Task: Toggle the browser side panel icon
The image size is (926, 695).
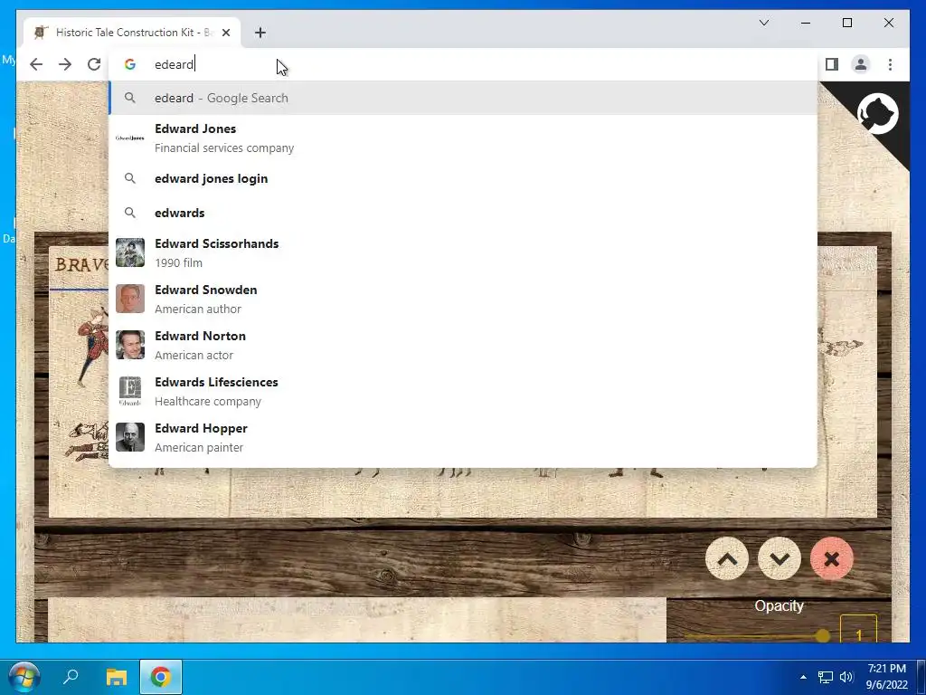Action: (832, 64)
